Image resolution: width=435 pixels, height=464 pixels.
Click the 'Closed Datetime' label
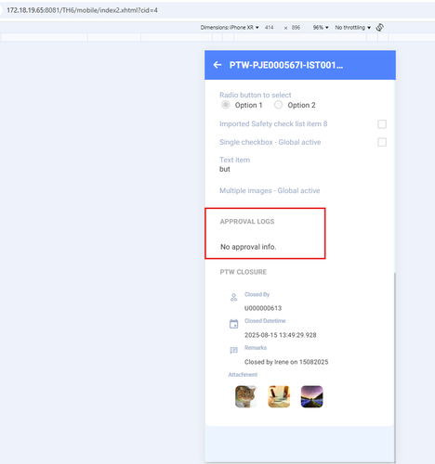tap(265, 321)
